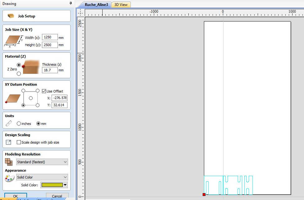This screenshot has height=200, width=304.
Task: Select inches units
Action: click(19, 124)
